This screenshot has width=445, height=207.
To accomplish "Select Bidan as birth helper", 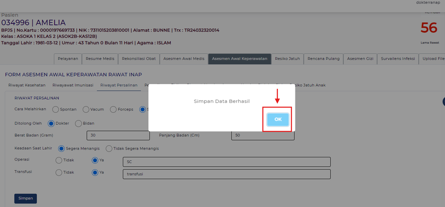I will click(x=78, y=123).
